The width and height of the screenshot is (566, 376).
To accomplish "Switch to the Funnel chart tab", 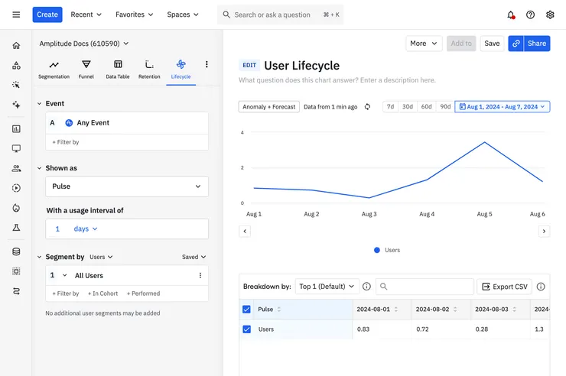I will click(86, 69).
